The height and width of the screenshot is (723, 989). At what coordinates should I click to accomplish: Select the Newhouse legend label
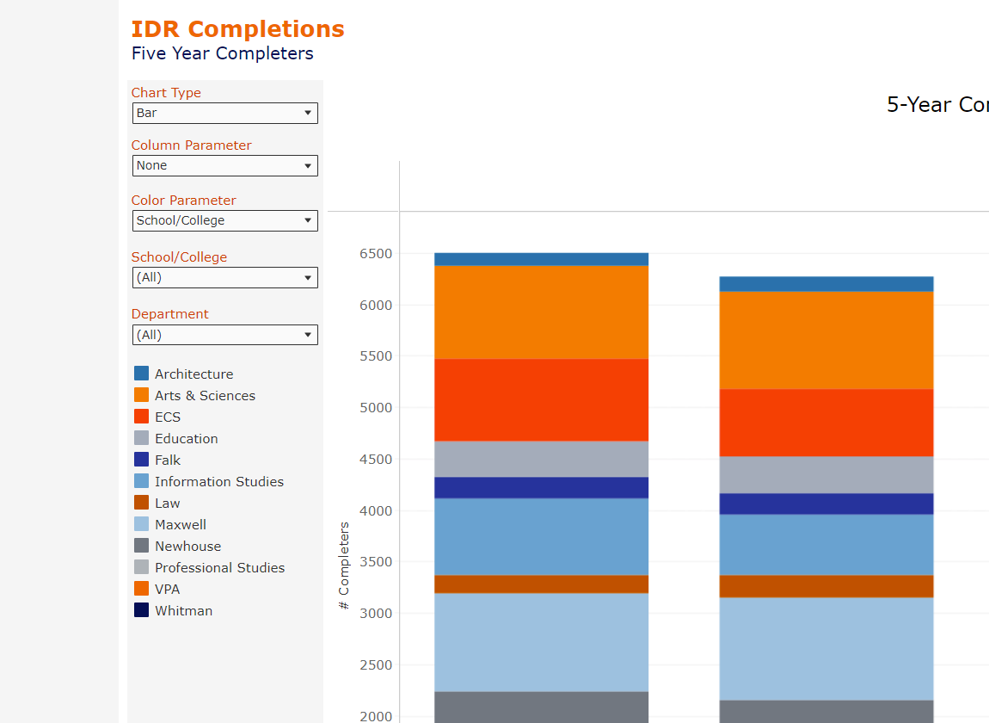(188, 547)
